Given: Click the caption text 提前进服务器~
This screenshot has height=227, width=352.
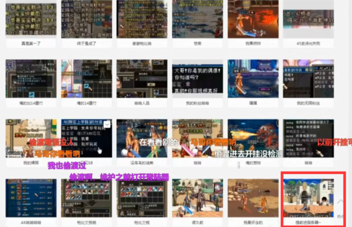Looking at the screenshot, I should click(308, 222).
